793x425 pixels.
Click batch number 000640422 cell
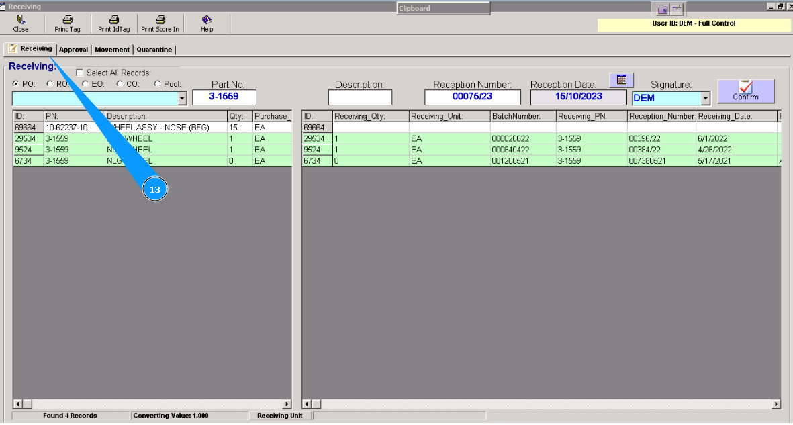(x=523, y=150)
